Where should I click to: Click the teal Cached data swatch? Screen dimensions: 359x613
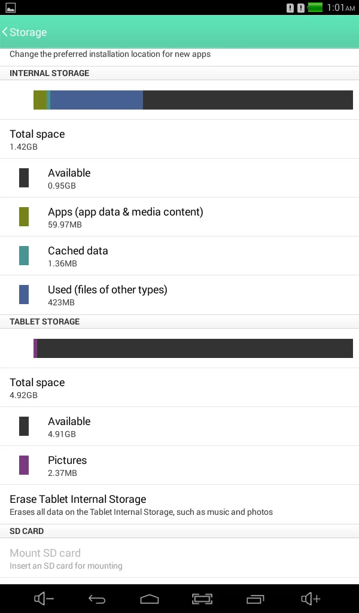(24, 256)
